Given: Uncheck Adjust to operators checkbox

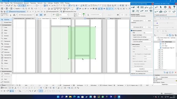Looking at the screenshot, I should click(132, 31).
